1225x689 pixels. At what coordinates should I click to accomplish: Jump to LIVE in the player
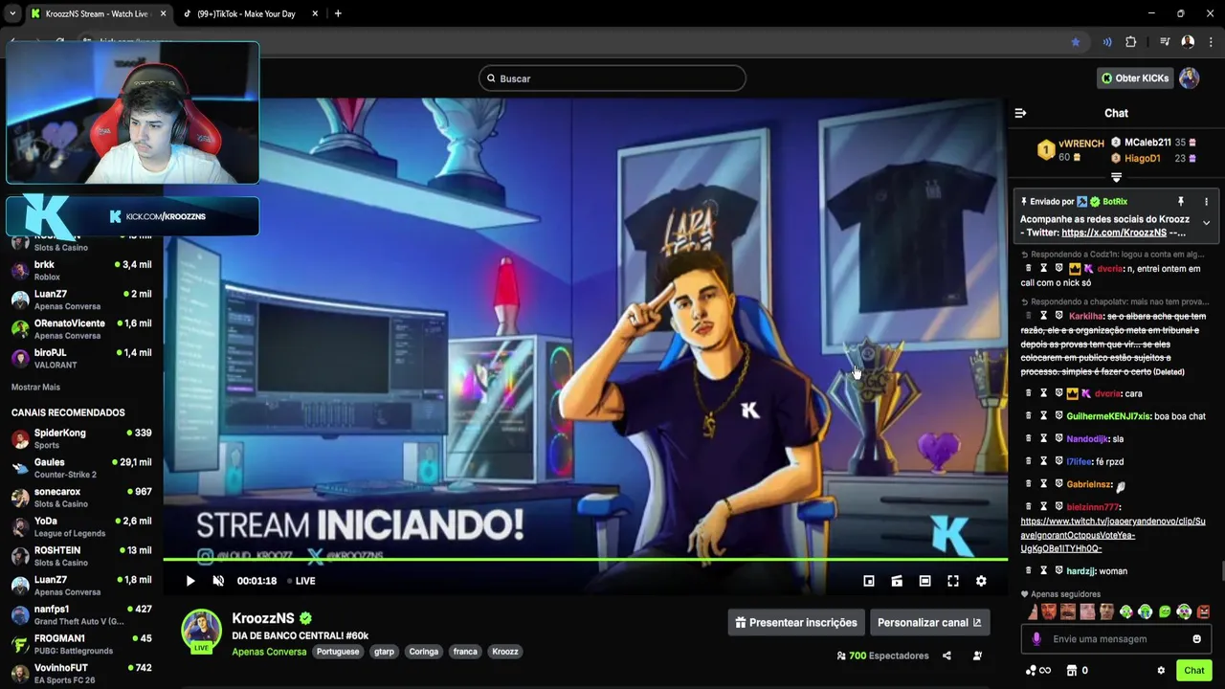point(301,581)
